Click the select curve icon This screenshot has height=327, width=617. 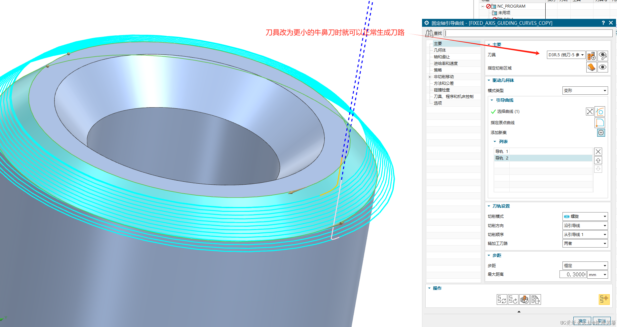pos(600,112)
